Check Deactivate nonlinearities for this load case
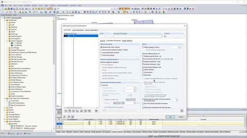 point(143,107)
